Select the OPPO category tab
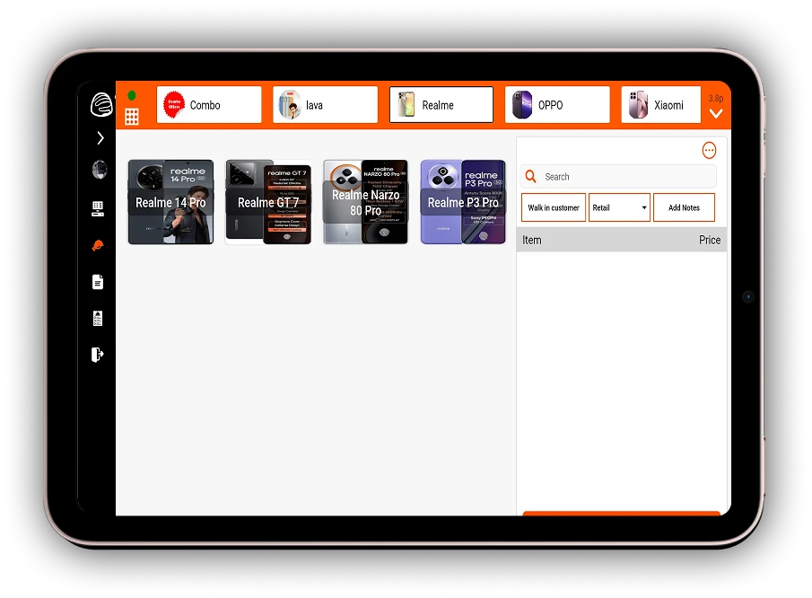Image resolution: width=812 pixels, height=598 pixels. click(557, 105)
